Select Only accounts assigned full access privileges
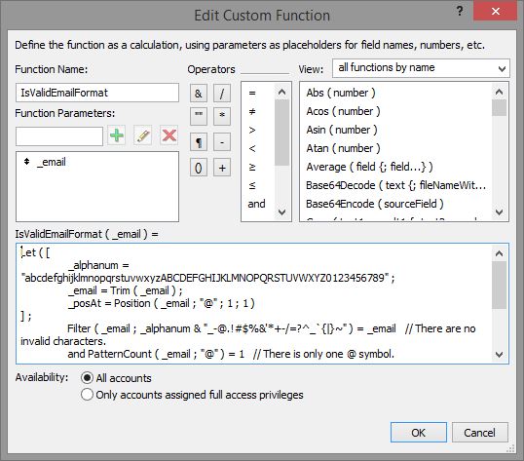This screenshot has width=524, height=461. pyautogui.click(x=87, y=395)
